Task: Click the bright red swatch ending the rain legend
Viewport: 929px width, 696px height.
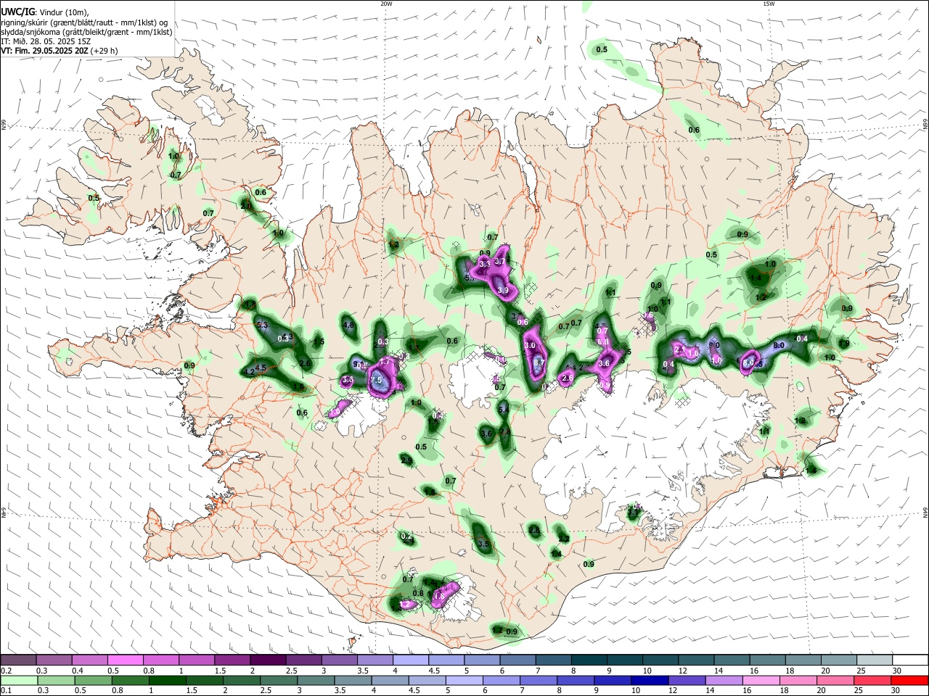Action: (909, 680)
